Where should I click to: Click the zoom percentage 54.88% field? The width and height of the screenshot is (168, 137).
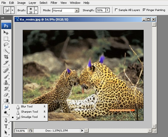click(x=21, y=131)
